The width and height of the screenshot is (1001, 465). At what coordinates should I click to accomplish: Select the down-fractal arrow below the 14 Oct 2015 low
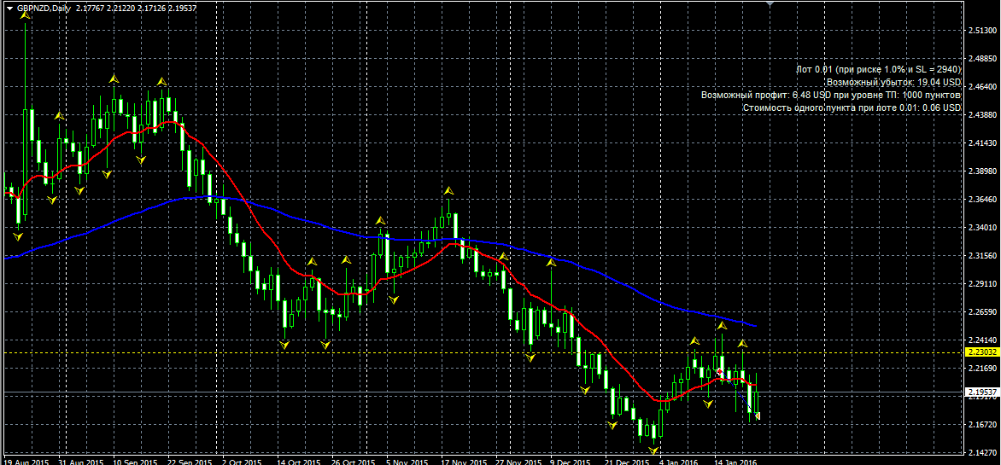click(x=284, y=345)
